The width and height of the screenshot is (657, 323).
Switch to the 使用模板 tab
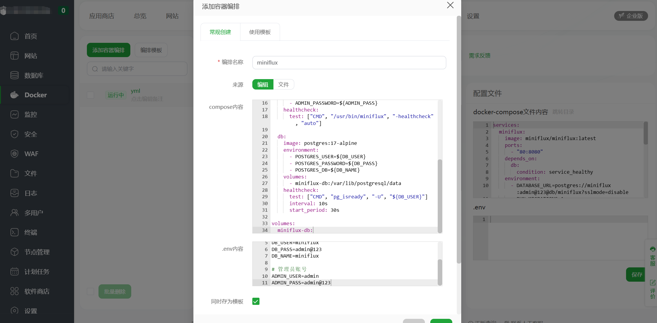(x=260, y=32)
